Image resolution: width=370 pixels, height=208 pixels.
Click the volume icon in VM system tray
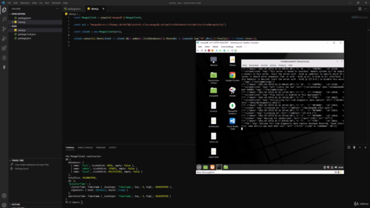click(x=336, y=168)
